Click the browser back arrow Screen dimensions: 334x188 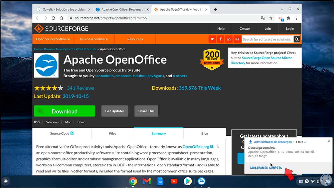38,18
